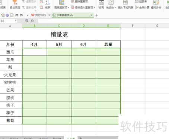Expand the 高亮重复项 dropdown arrow
The height and width of the screenshot is (139, 169).
(68, 7)
